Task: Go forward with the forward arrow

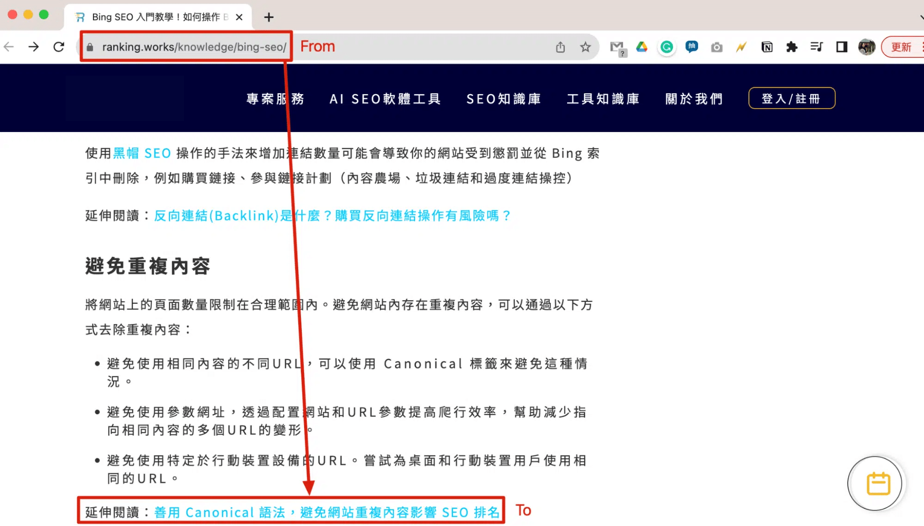Action: pyautogui.click(x=33, y=47)
